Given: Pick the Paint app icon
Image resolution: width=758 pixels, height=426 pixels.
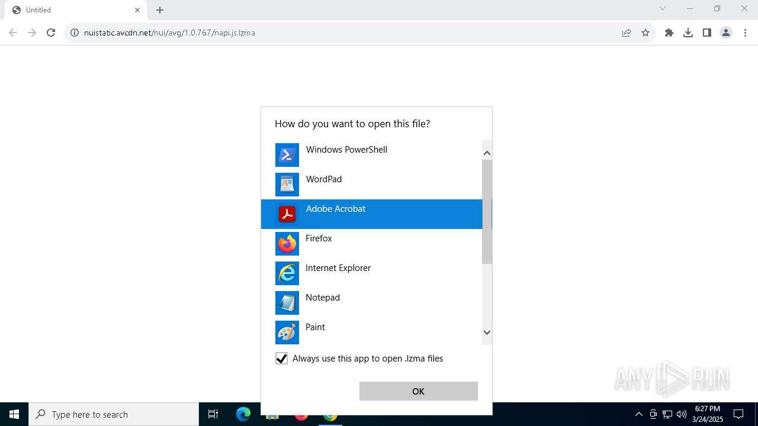Looking at the screenshot, I should click(x=287, y=333).
